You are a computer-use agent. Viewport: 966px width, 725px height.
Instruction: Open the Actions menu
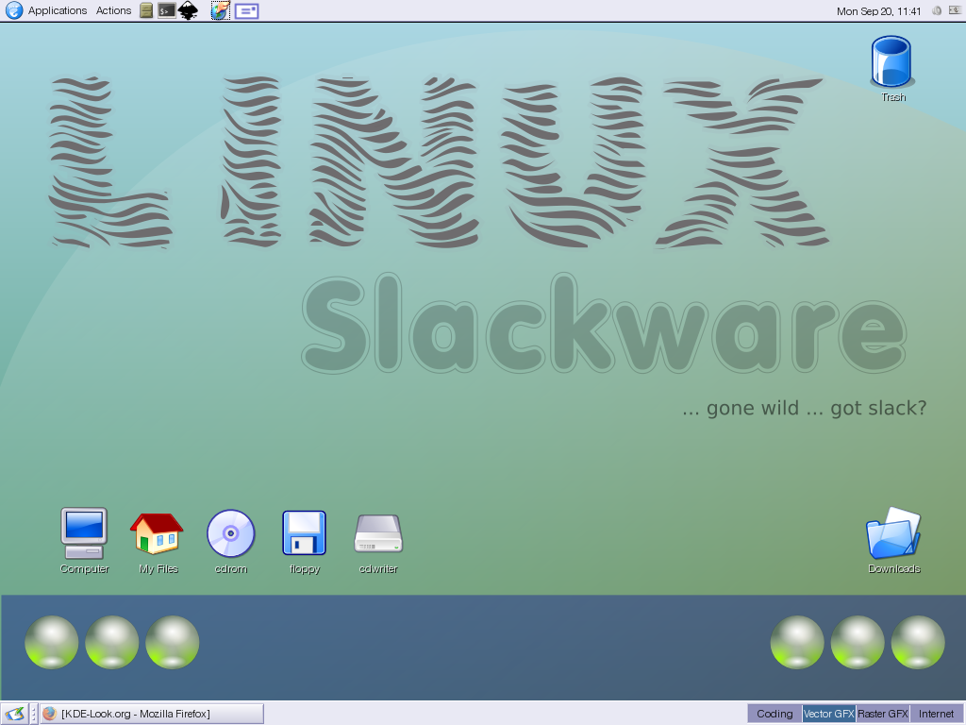(x=113, y=10)
